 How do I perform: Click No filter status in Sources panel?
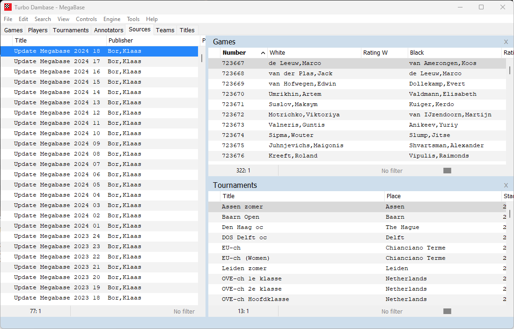click(184, 311)
